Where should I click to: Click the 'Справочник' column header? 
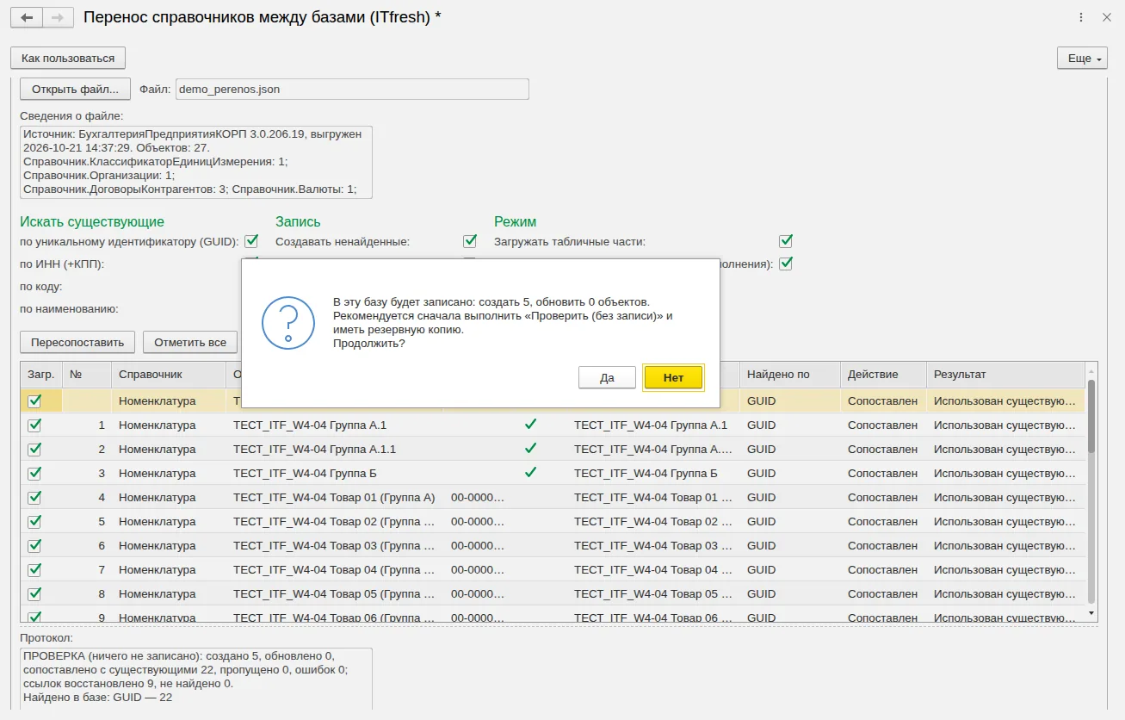point(169,375)
